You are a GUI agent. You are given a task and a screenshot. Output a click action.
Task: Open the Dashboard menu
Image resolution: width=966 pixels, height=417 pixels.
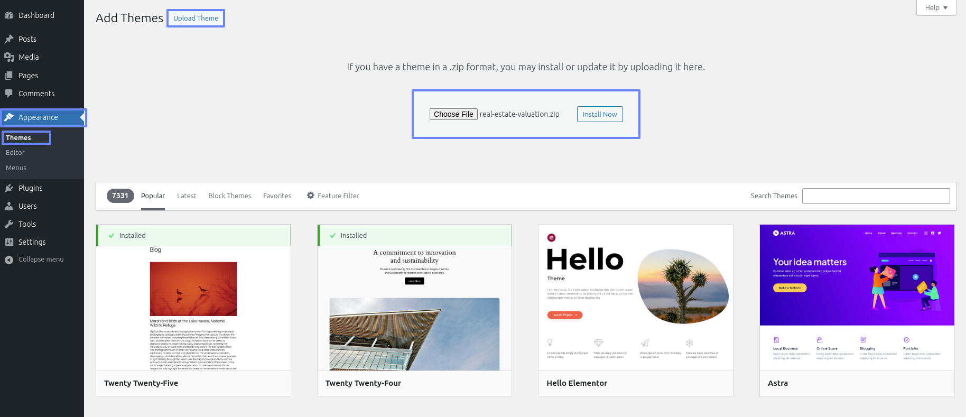point(42,15)
